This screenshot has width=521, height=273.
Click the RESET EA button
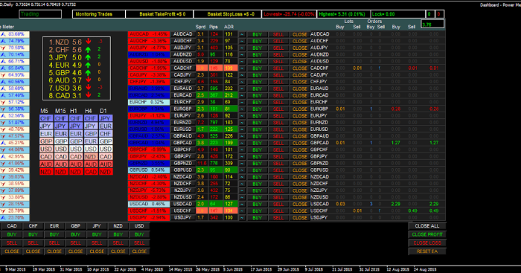click(427, 251)
